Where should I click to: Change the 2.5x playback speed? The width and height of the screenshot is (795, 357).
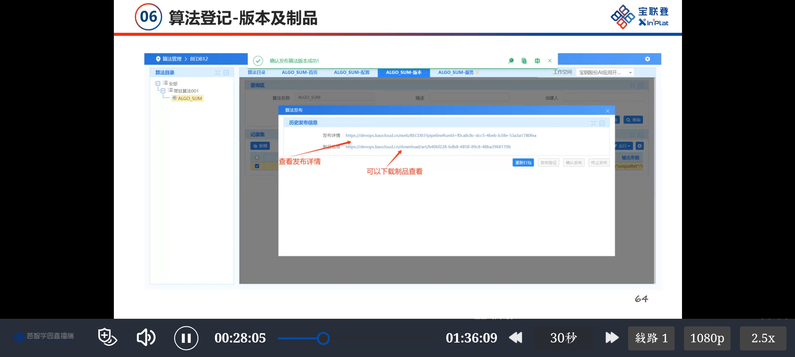point(763,338)
